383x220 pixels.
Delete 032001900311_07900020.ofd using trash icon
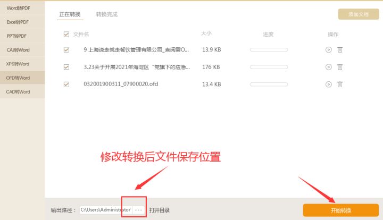(340, 84)
